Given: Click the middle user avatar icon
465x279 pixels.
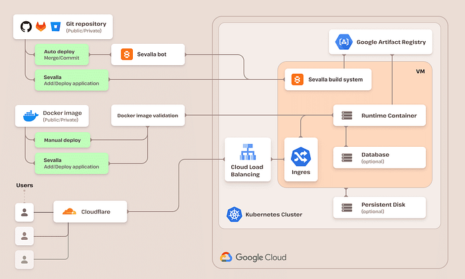Looking at the screenshot, I should tap(25, 236).
